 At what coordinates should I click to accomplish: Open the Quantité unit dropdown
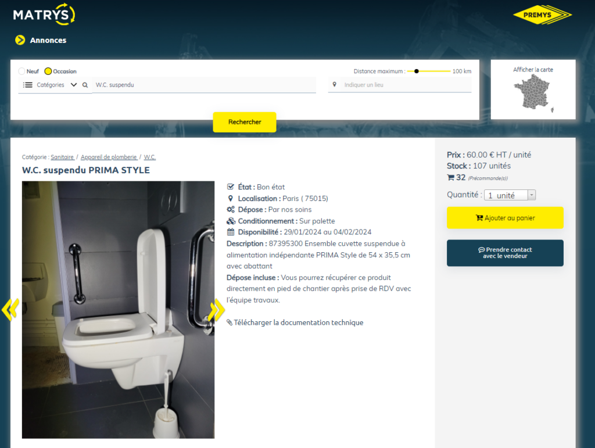pos(510,195)
